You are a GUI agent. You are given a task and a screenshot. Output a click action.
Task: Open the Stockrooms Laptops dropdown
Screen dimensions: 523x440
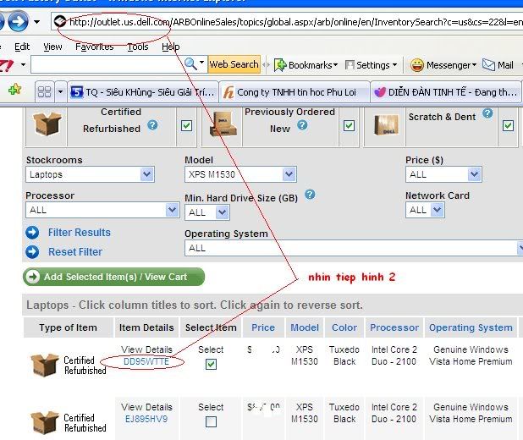90,174
